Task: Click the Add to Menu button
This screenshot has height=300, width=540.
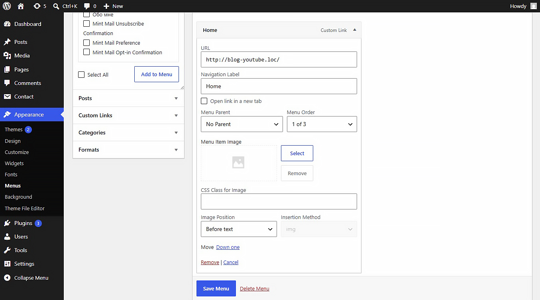Action: coord(157,74)
